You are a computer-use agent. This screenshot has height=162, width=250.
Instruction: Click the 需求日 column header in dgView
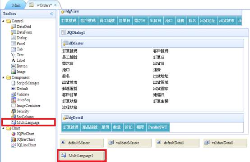(x=140, y=21)
